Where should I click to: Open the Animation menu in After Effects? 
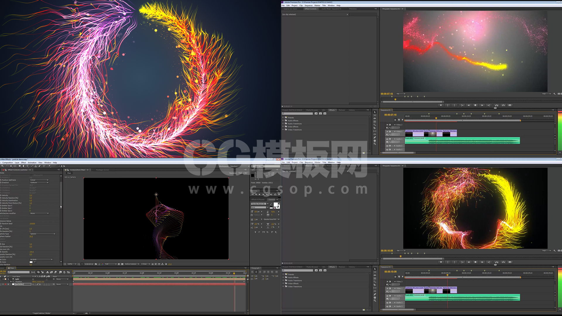(32, 163)
